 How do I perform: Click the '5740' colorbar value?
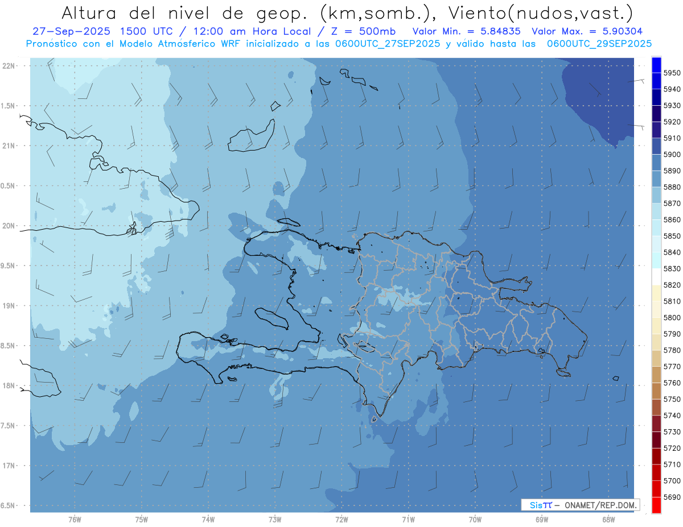672,415
